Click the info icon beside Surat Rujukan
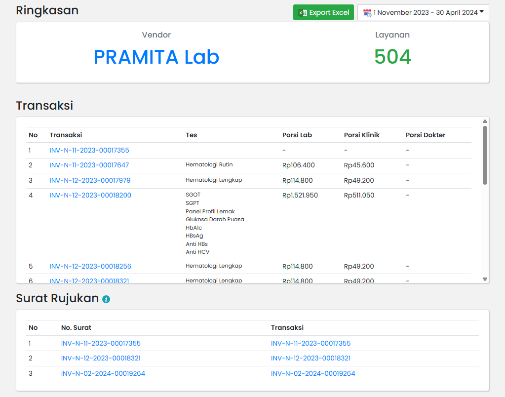505x397 pixels. (106, 299)
